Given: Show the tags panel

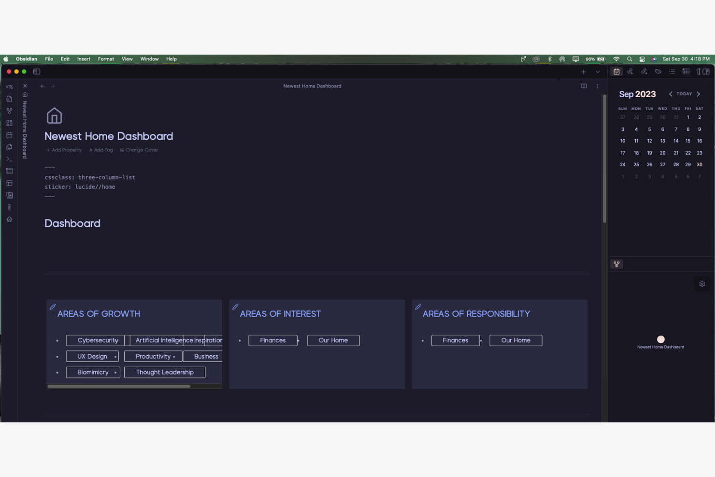Looking at the screenshot, I should 658,72.
